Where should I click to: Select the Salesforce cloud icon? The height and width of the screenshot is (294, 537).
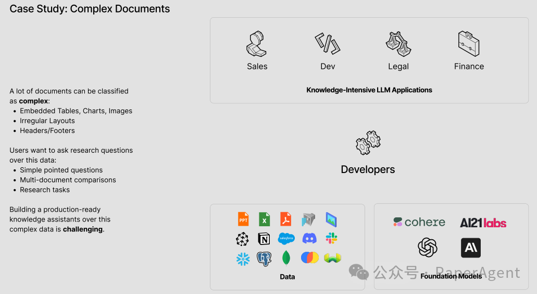[x=286, y=239]
